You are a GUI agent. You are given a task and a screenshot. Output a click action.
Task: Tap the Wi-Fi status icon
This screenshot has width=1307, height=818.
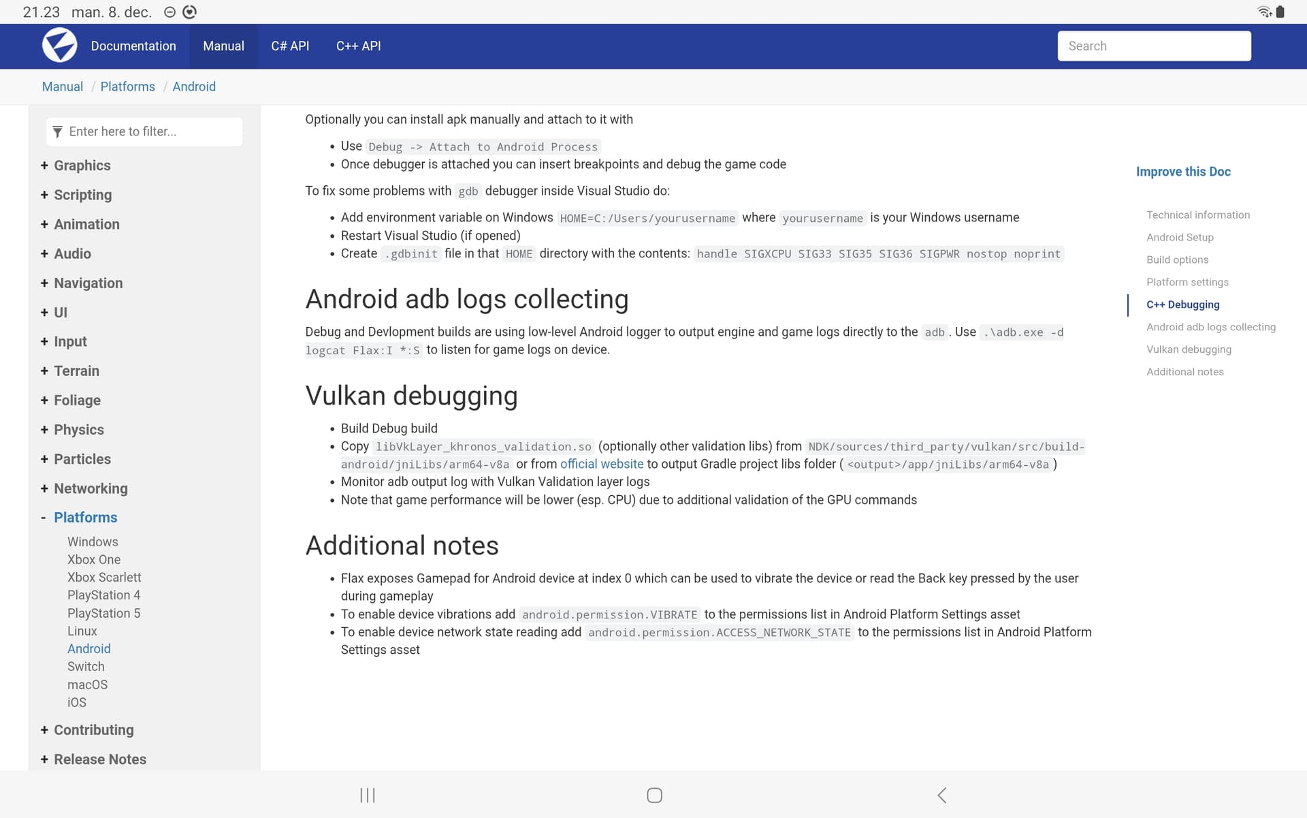pyautogui.click(x=1264, y=12)
